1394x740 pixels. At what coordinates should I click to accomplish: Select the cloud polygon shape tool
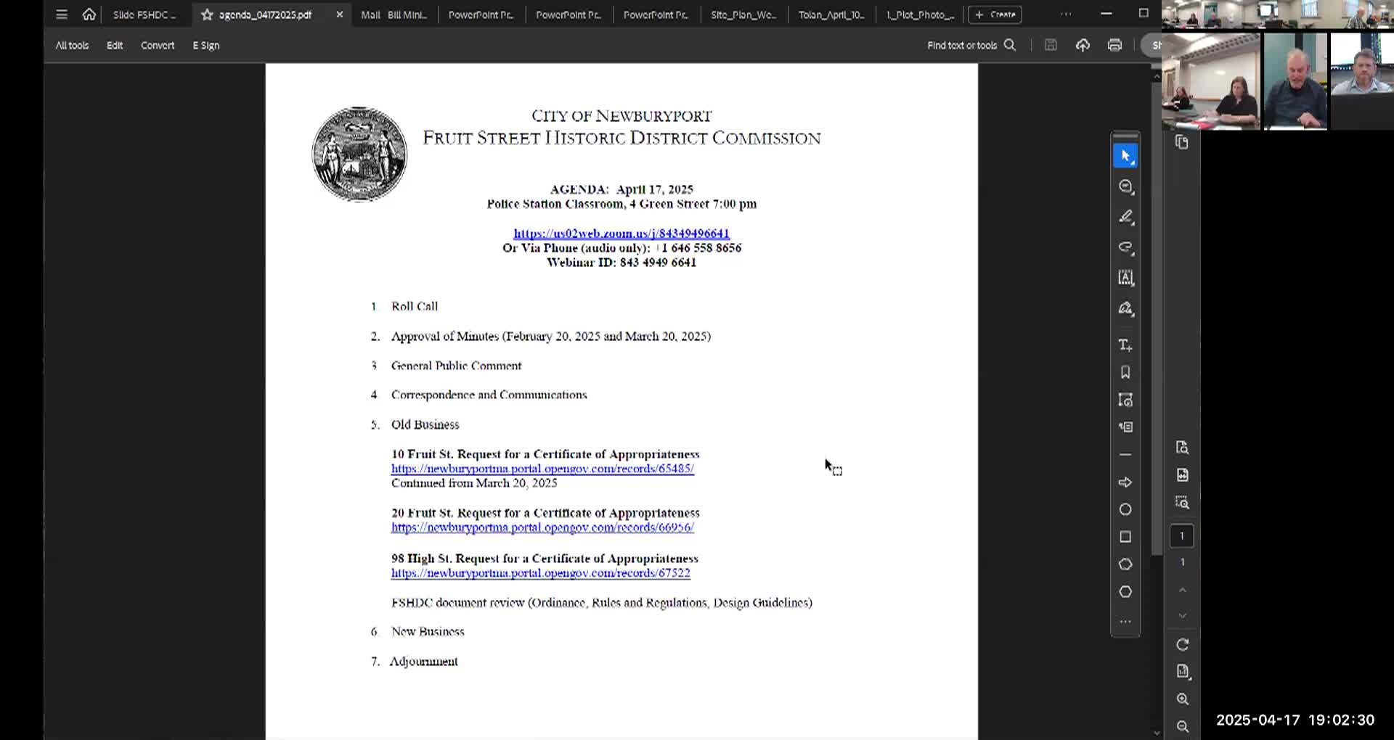coord(1125,564)
